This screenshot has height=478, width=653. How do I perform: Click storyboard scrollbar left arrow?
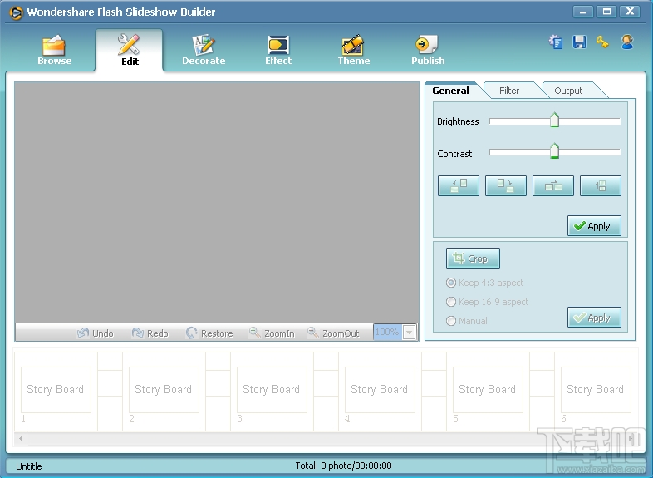(21, 438)
